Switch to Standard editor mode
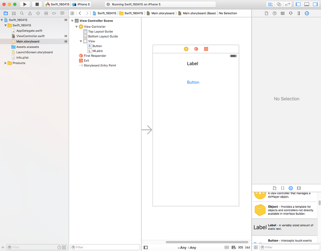Screen dimensions: 321x251 [270, 4]
